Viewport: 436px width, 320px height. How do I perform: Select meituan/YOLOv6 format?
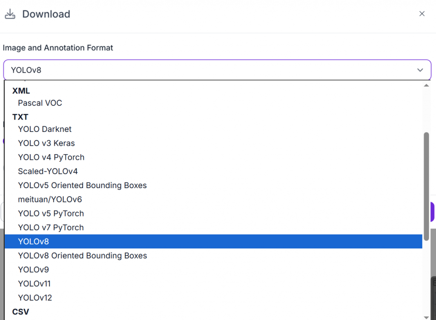coord(50,200)
